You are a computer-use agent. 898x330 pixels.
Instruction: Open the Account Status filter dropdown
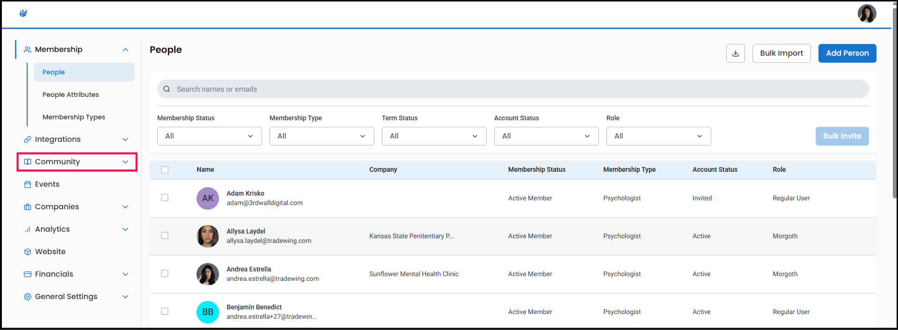click(x=546, y=136)
